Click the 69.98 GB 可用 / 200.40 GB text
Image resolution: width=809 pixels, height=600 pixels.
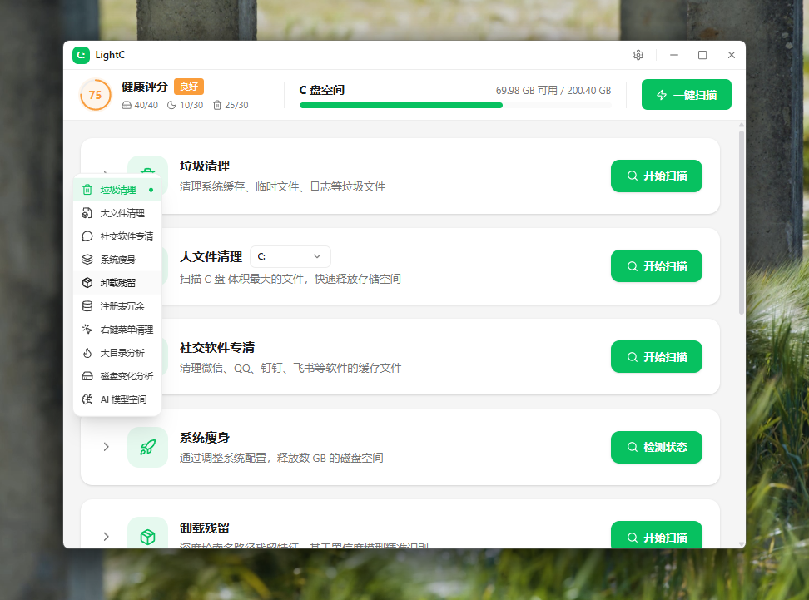(x=553, y=90)
